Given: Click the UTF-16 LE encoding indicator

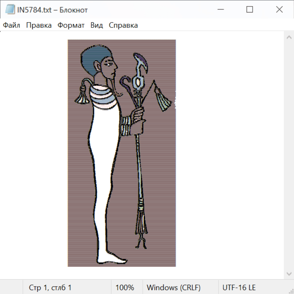Looking at the screenshot, I should coord(239,288).
